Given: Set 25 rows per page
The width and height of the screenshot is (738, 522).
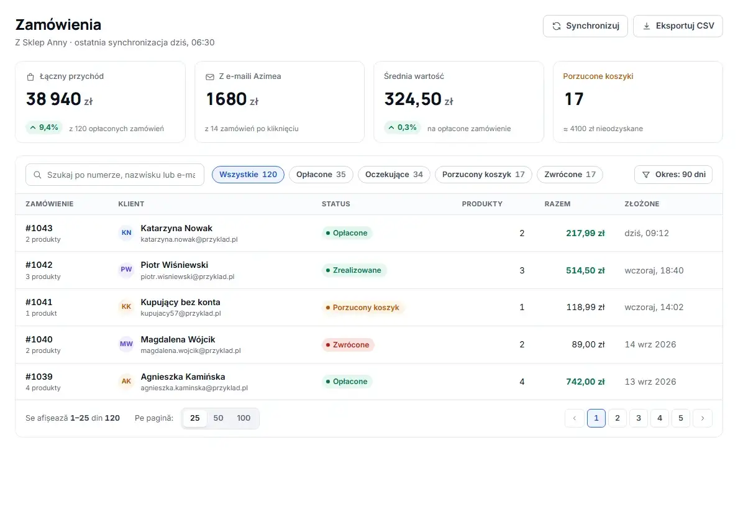Looking at the screenshot, I should (195, 418).
